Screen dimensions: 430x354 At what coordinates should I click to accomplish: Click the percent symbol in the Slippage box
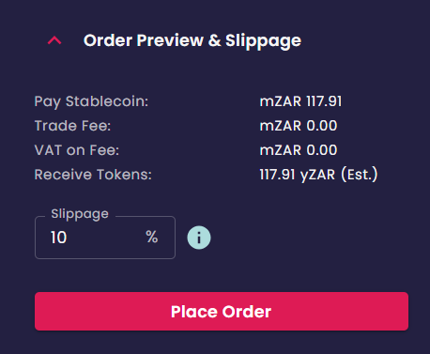tap(152, 237)
